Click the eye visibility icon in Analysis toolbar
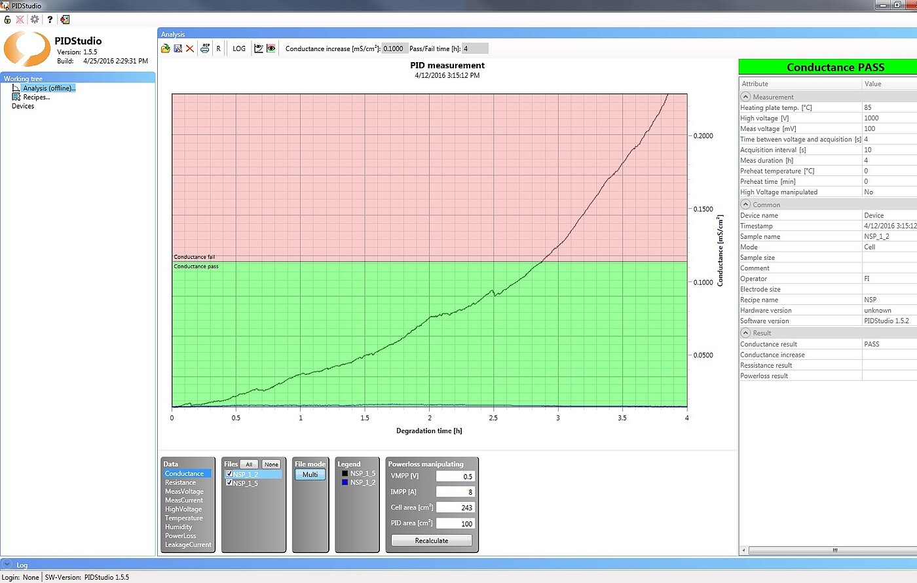Viewport: 917px width, 583px height. pos(271,48)
